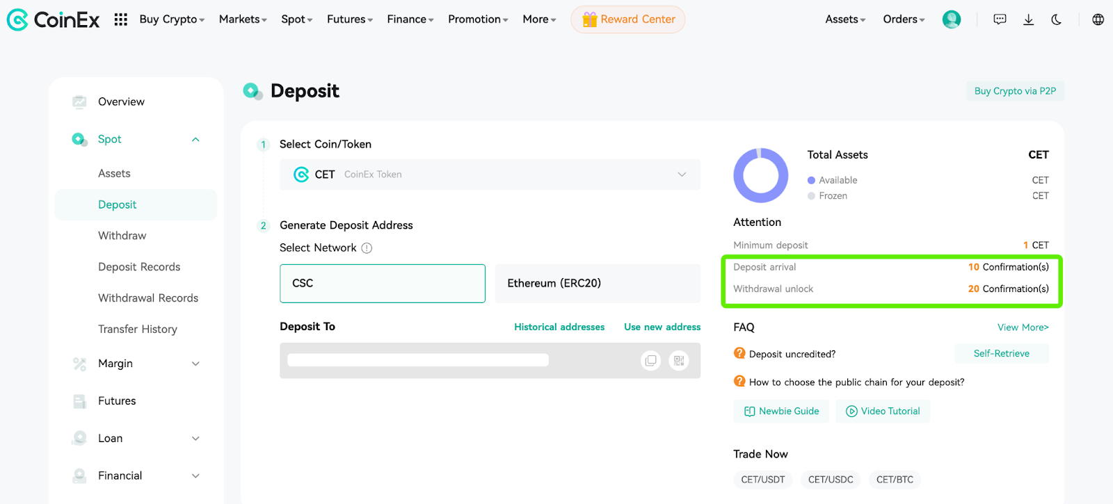
Task: Click the Spot sidebar icon
Action: tap(79, 139)
